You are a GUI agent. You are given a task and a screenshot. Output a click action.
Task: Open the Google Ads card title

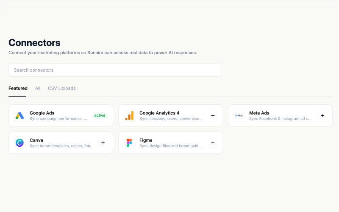click(x=42, y=113)
